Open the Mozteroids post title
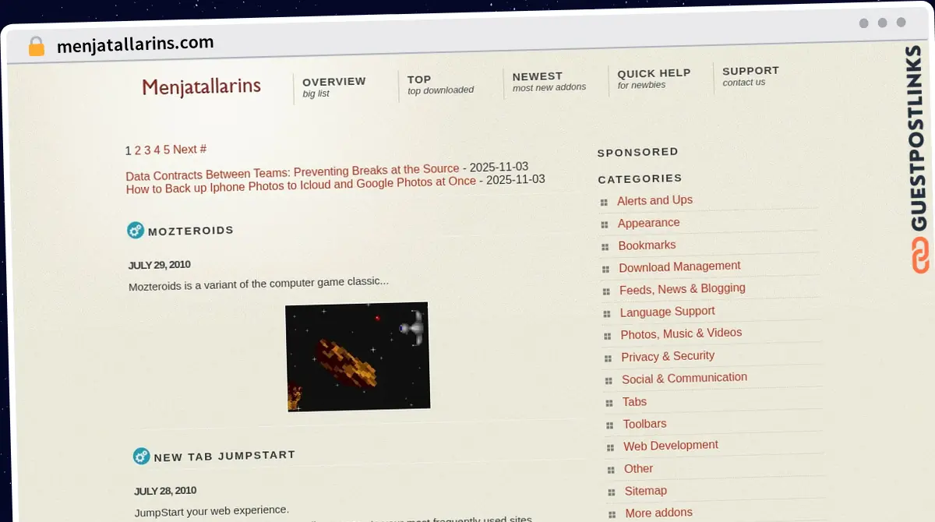Image resolution: width=935 pixels, height=522 pixels. click(191, 231)
